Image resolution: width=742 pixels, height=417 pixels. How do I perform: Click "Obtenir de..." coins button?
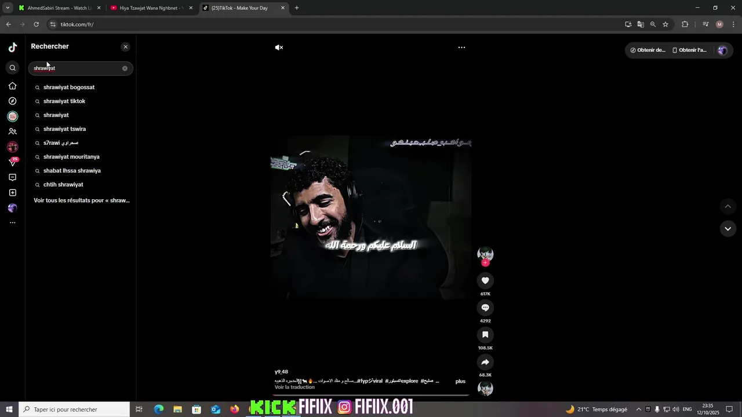[648, 50]
